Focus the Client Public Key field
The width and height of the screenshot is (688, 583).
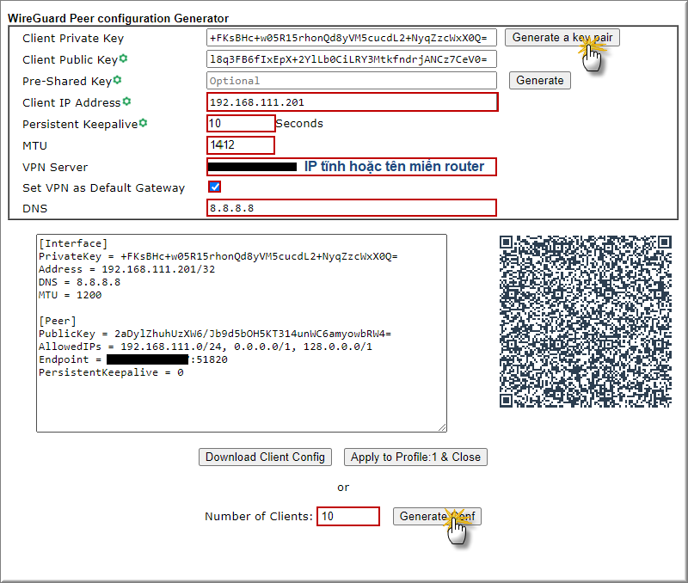click(x=352, y=59)
